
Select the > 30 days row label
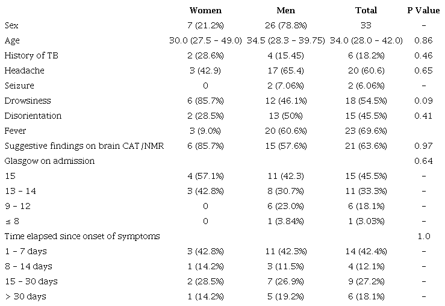tap(25, 296)
